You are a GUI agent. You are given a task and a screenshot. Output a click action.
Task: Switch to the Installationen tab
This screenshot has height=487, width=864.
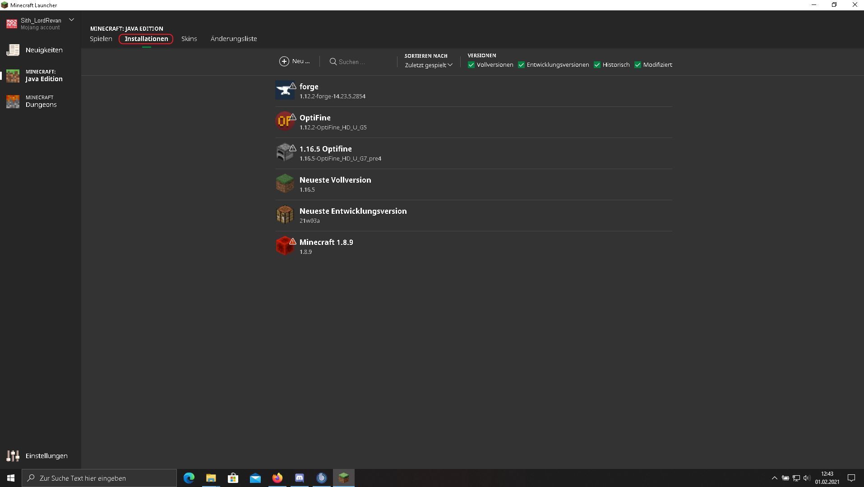point(146,39)
